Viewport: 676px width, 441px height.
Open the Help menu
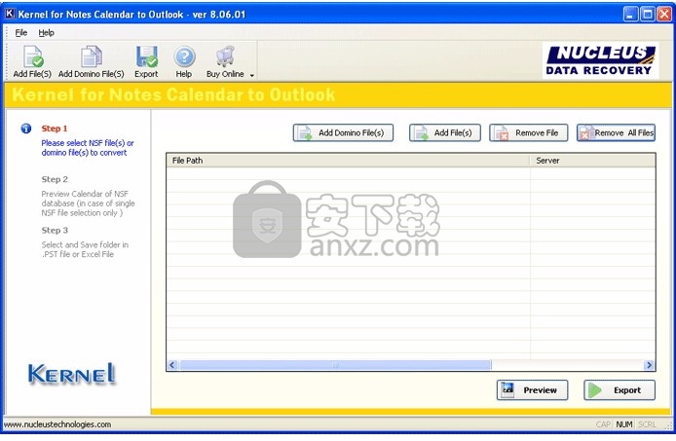tap(46, 32)
